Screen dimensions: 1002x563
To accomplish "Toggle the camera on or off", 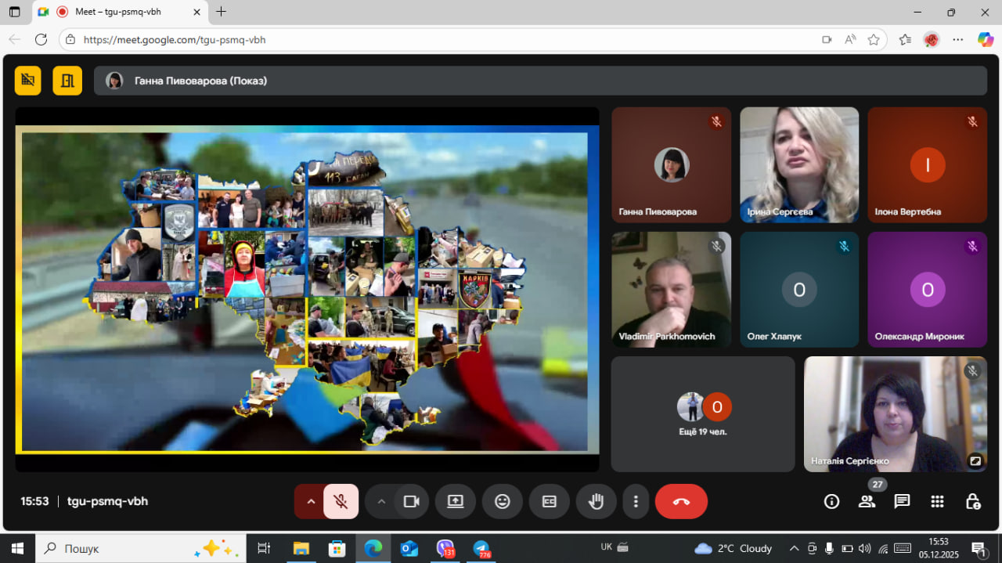I will (x=411, y=501).
